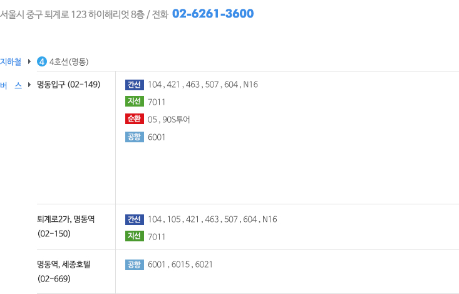This screenshot has width=459, height=294.
Task: Click phone number 02-6261-3600
Action: [x=213, y=14]
